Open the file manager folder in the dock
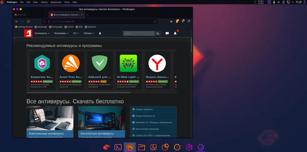The width and height of the screenshot is (307, 152). 142,147
